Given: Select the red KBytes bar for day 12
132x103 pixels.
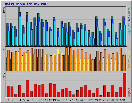Looking at the screenshot, I should point(51,90).
